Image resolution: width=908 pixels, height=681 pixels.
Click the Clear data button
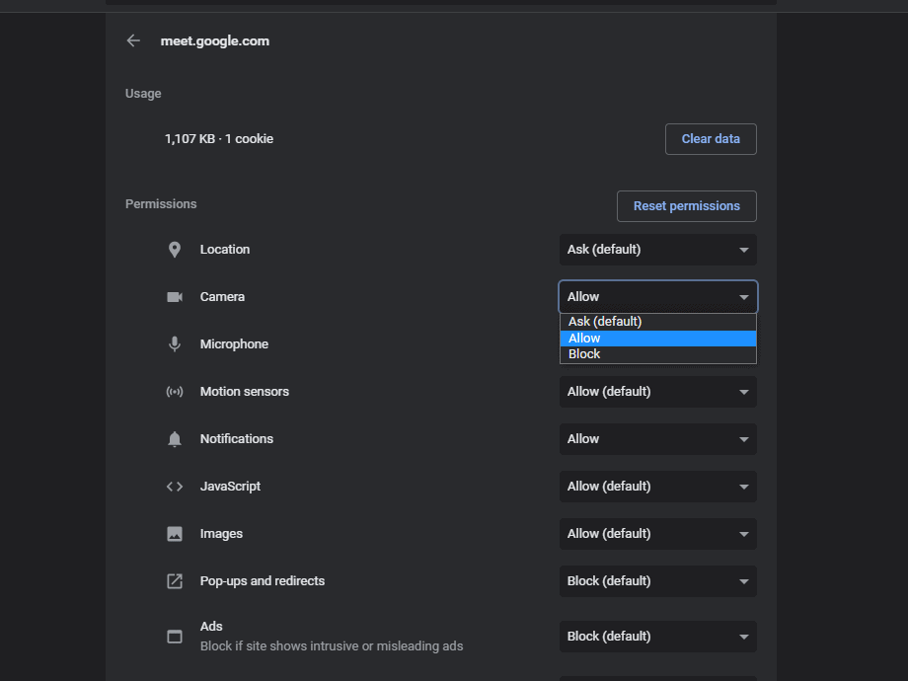pos(711,139)
